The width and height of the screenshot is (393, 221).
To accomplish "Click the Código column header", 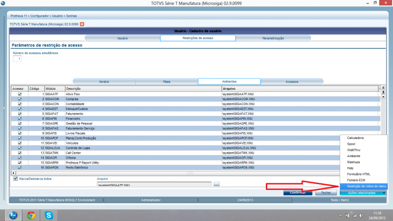I will tap(36, 89).
